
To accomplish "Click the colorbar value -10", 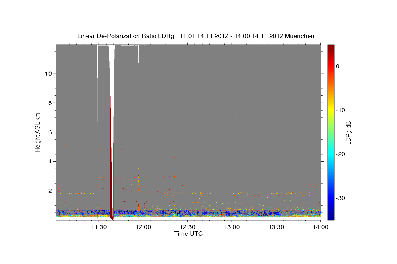I will (x=341, y=110).
